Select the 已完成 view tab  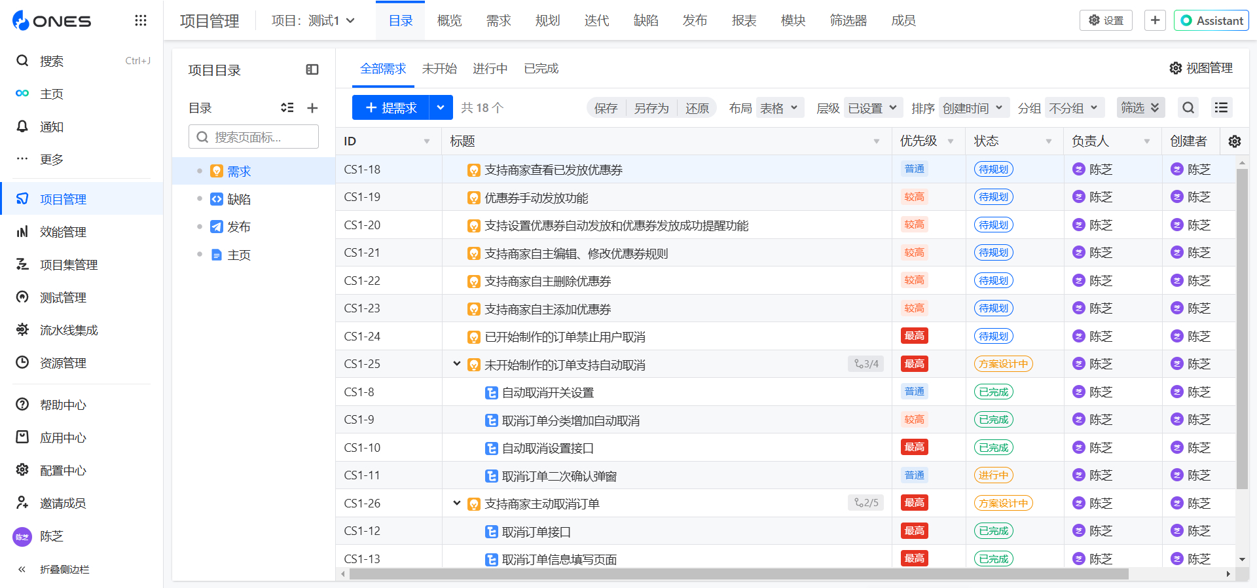(x=541, y=69)
